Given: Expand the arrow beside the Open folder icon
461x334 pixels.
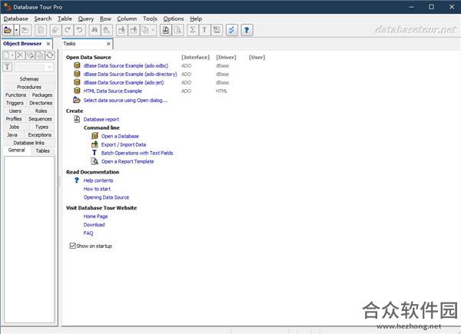Looking at the screenshot, I should (x=16, y=30).
